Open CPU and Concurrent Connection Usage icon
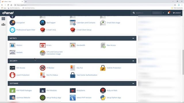184x103 pixels. click(43, 53)
